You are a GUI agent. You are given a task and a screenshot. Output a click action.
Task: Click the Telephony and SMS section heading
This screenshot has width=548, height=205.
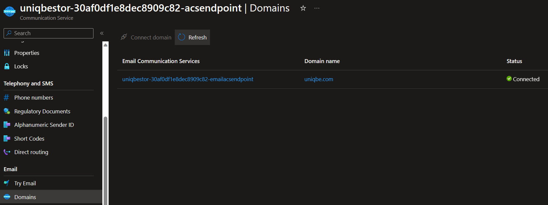28,83
